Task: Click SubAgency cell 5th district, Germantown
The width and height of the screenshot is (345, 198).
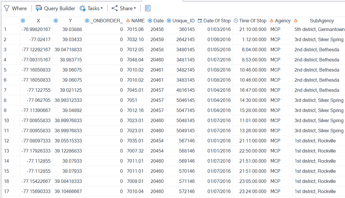Action: pyautogui.click(x=319, y=29)
